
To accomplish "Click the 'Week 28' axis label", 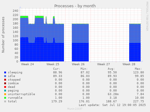I will coord(129,64).
